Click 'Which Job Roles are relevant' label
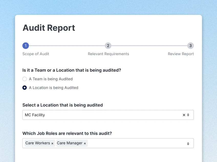Screen dimensions: 217x162 (x=67, y=133)
